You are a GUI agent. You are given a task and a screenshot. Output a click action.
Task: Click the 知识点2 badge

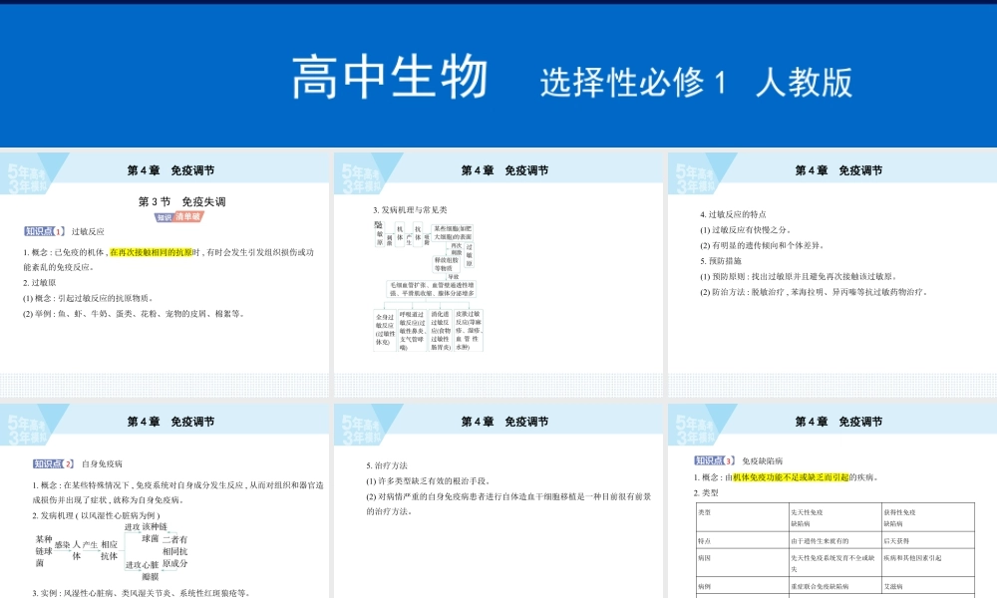54,463
